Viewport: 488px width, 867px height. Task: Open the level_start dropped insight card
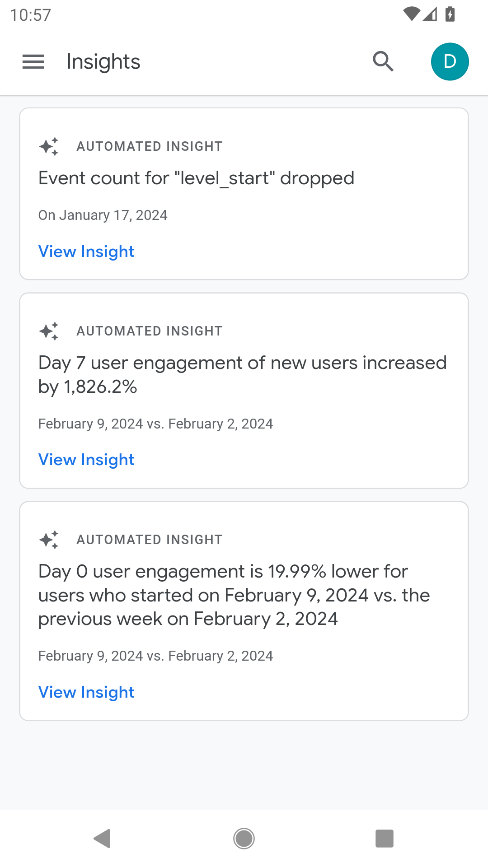(244, 193)
